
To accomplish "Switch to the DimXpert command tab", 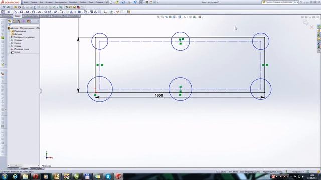I will tap(45, 16).
